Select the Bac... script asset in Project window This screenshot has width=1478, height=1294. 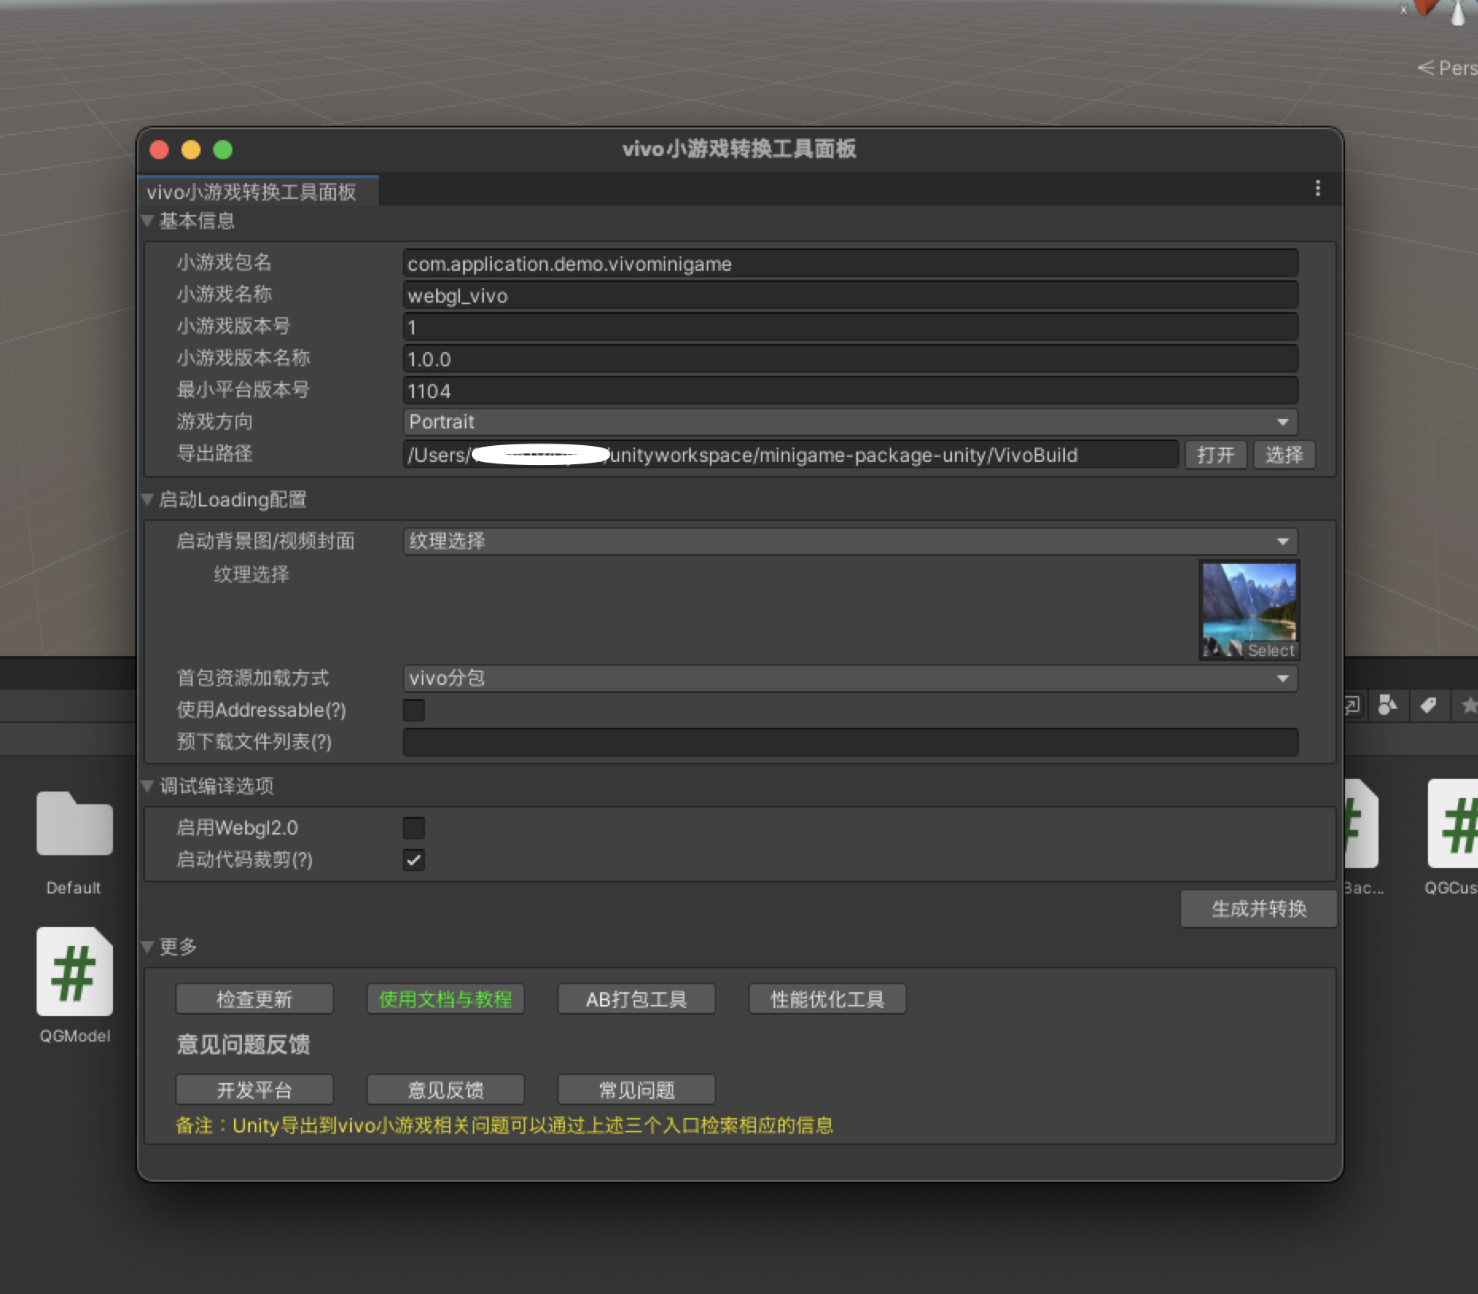coord(1361,823)
